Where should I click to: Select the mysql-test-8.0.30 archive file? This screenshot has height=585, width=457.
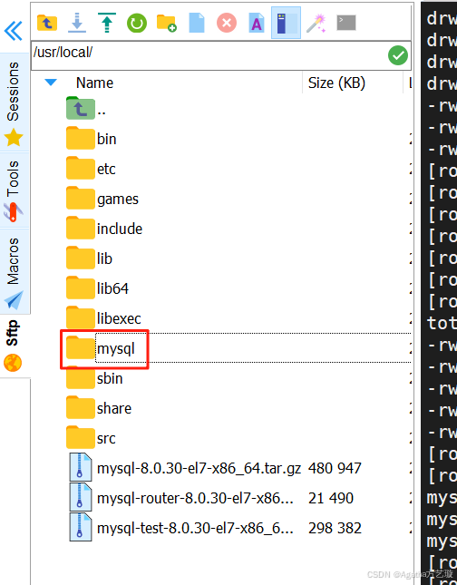181,528
